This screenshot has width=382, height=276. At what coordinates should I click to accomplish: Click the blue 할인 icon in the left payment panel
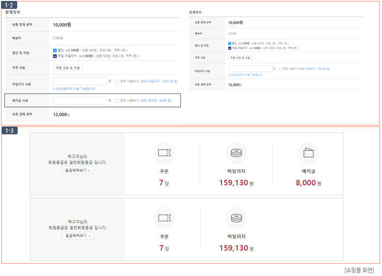[x=55, y=50]
